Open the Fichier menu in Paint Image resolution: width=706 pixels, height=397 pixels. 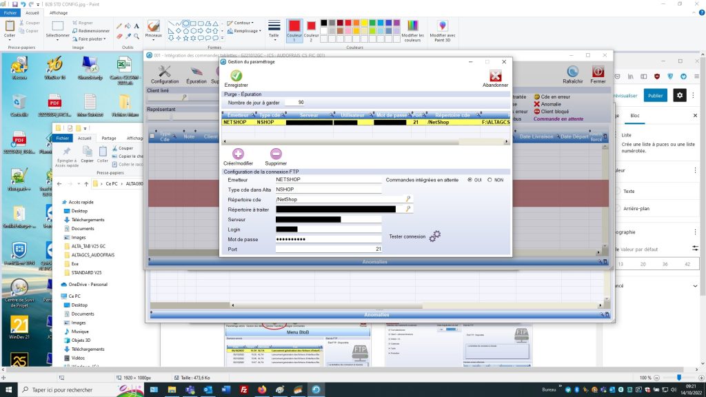pos(10,12)
